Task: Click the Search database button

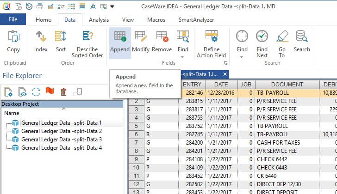Action: 302,41
